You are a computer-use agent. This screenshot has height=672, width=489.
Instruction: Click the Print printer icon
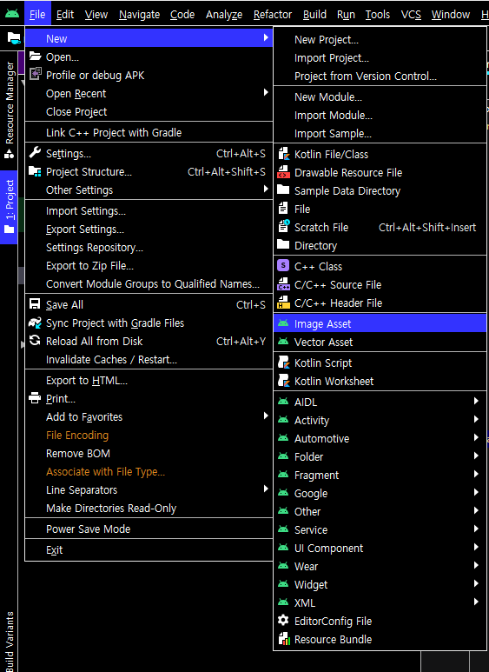35,398
